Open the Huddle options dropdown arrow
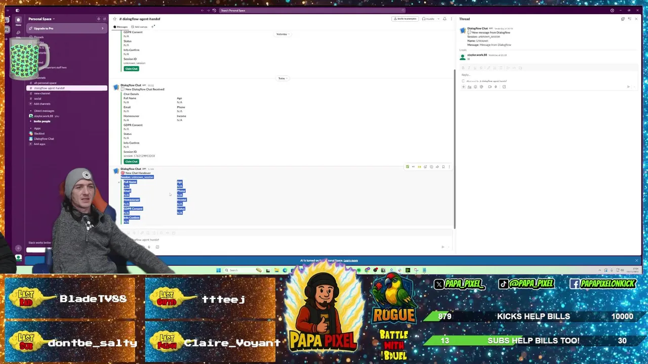The width and height of the screenshot is (648, 364). [438, 19]
